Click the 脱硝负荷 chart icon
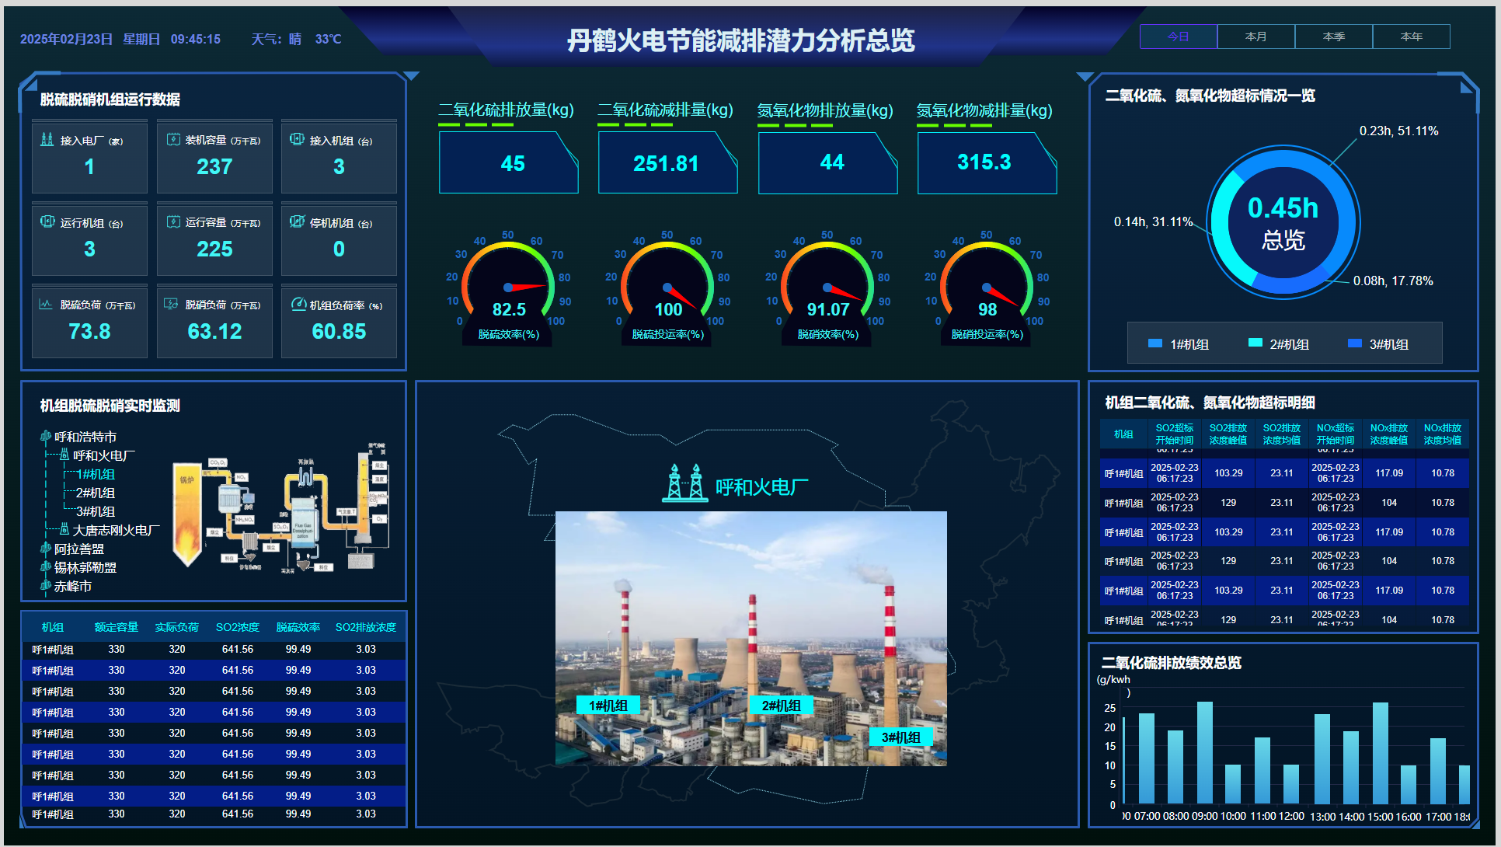Image resolution: width=1501 pixels, height=847 pixels. 172,305
